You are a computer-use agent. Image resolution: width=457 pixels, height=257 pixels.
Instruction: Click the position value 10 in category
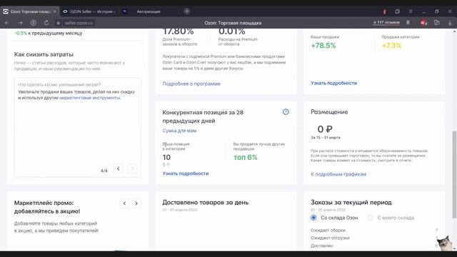coord(166,157)
